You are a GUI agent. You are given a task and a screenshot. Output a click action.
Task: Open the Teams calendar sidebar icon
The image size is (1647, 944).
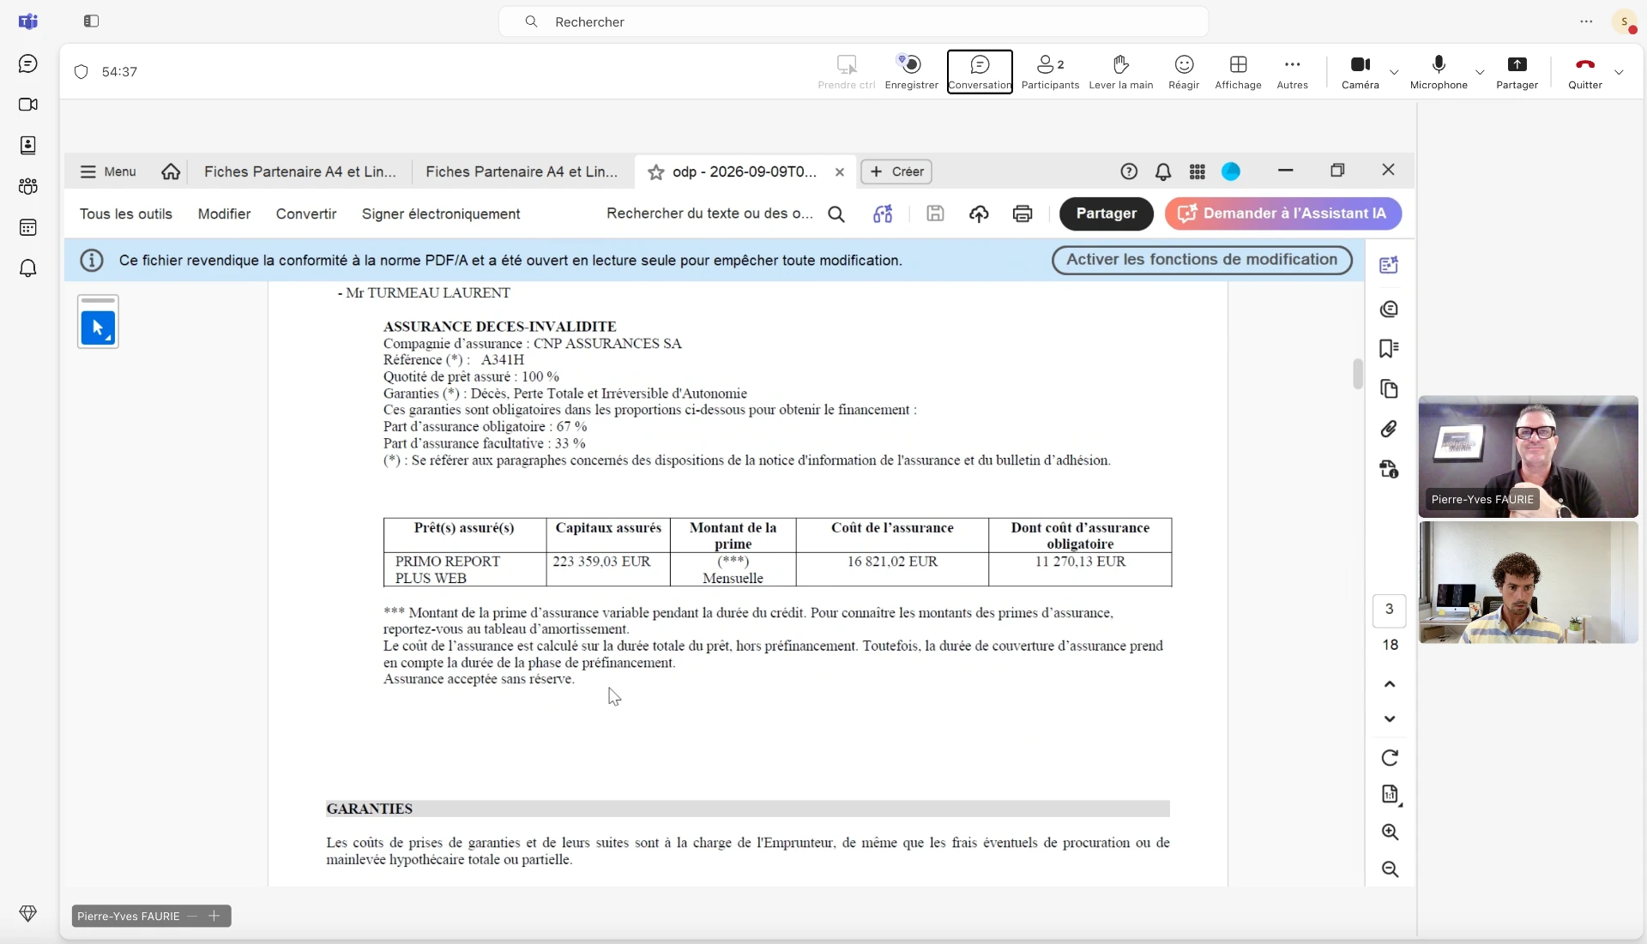(28, 227)
